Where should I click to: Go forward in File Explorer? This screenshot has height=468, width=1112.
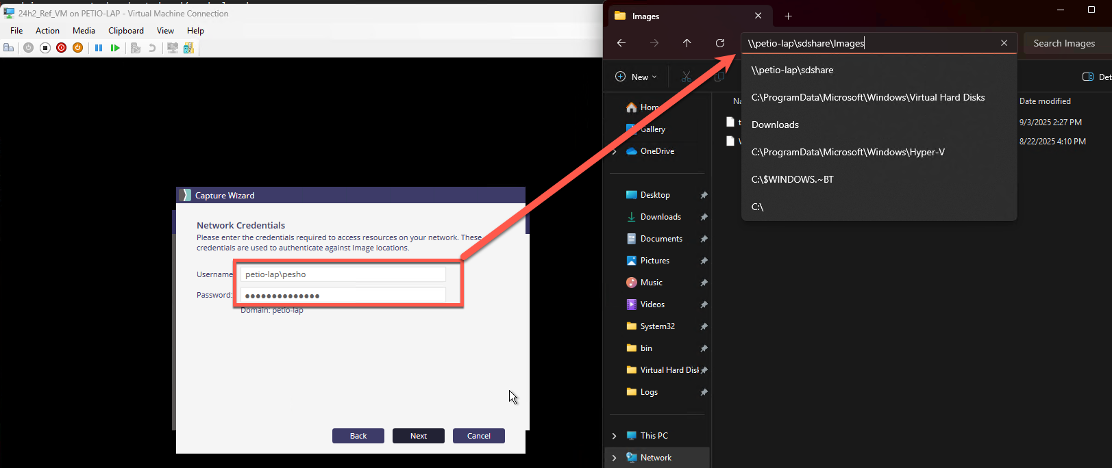(654, 43)
